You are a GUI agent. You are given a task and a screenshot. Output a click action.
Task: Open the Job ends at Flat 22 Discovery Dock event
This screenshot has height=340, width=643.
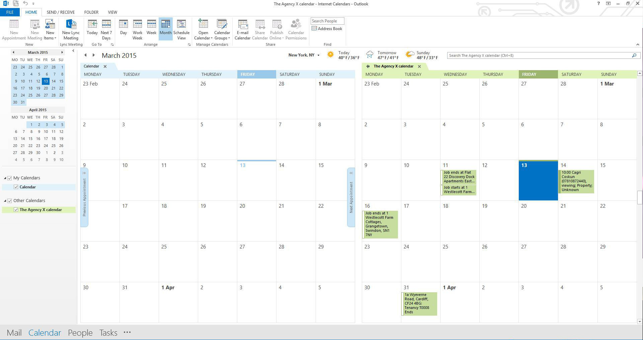459,177
